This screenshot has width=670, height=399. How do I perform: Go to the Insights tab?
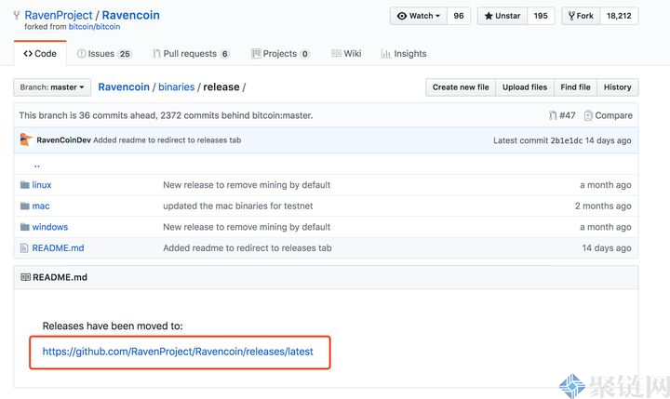[404, 54]
